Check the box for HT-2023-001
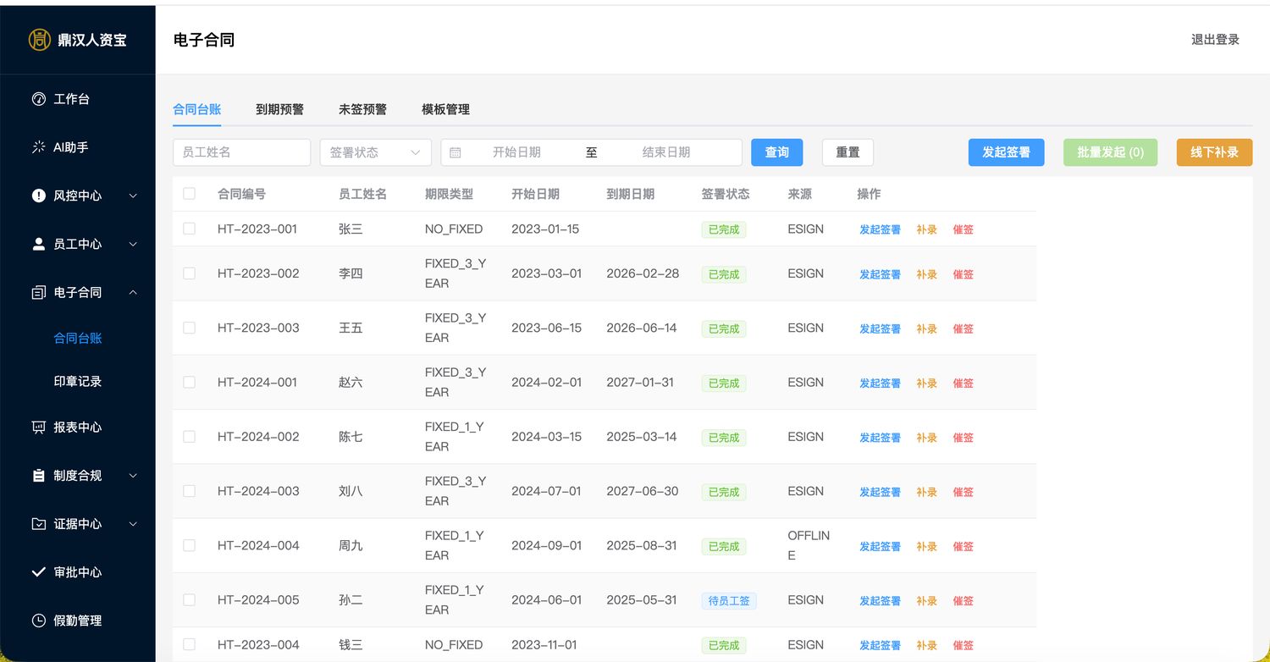This screenshot has height=662, width=1270. 189,229
